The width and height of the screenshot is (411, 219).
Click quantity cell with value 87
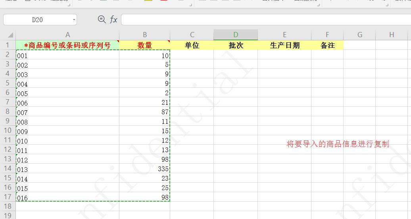tap(145, 111)
